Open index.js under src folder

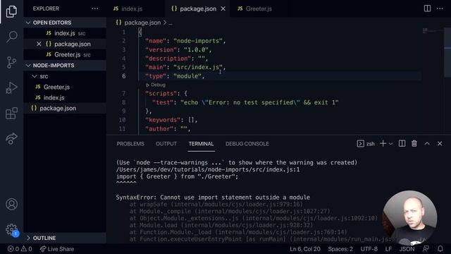[65, 97]
